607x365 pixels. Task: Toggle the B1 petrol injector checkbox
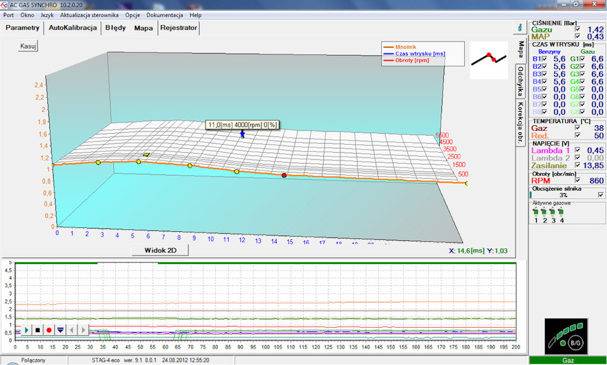(544, 59)
